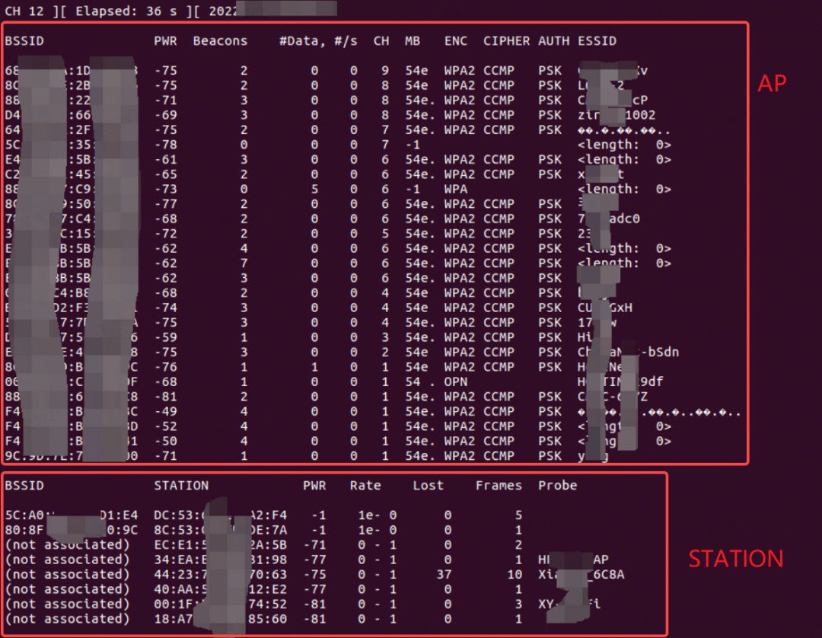822x638 pixels.
Task: Click the CH 12 status text
Action: (24, 11)
